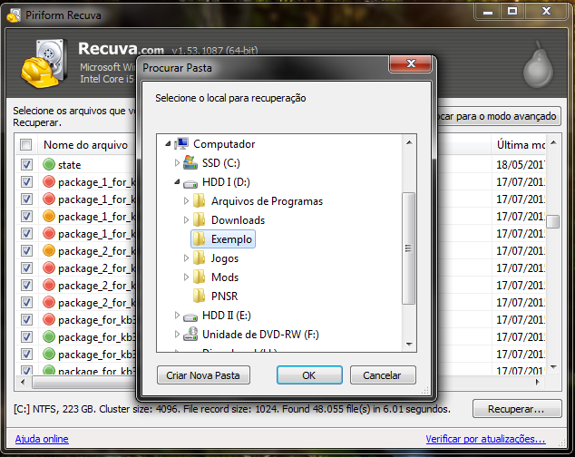Click Criar Nova Pasta button

coord(203,375)
